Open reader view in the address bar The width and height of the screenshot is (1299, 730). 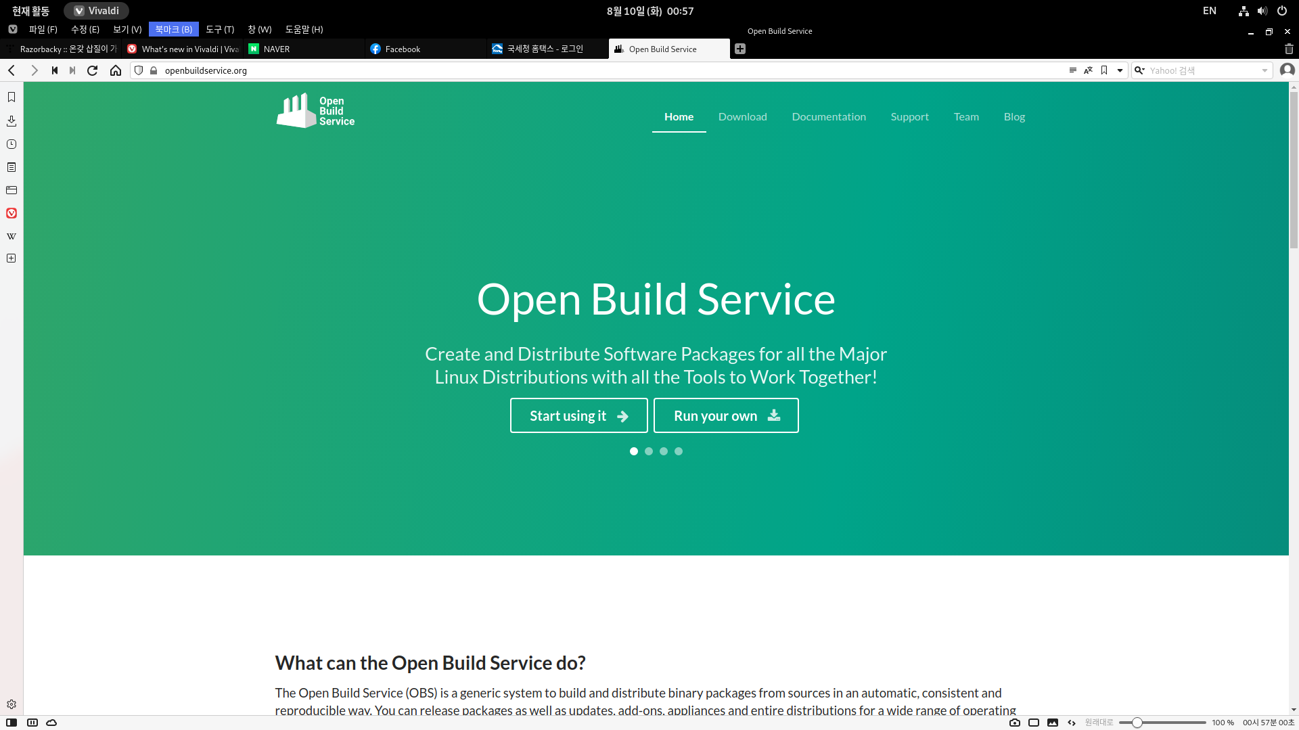click(x=1073, y=70)
